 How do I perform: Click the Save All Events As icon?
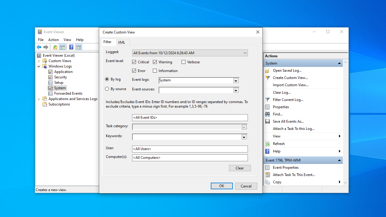point(267,121)
